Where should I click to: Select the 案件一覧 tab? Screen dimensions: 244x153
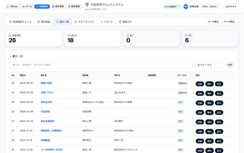[62, 22]
